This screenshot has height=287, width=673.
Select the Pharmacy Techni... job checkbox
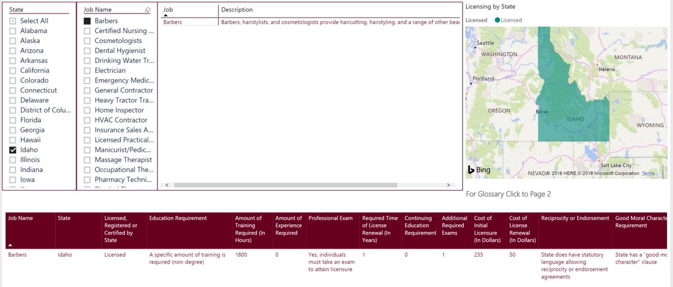(x=87, y=179)
